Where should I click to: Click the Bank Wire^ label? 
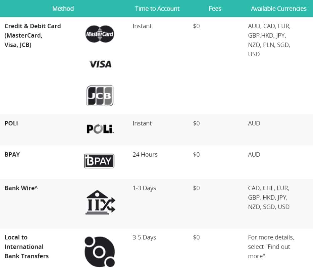tap(21, 188)
